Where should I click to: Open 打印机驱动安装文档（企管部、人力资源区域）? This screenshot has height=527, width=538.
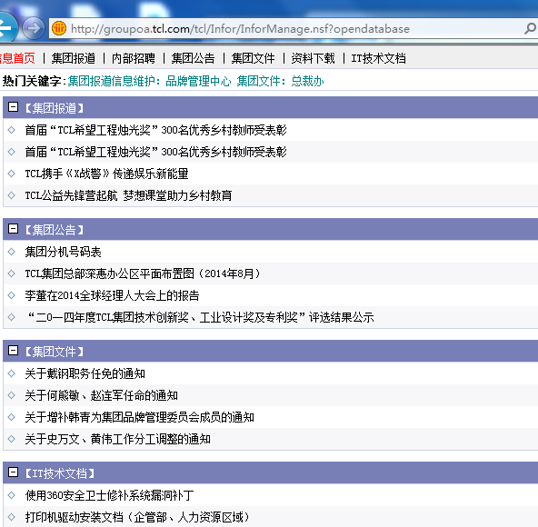click(x=137, y=517)
